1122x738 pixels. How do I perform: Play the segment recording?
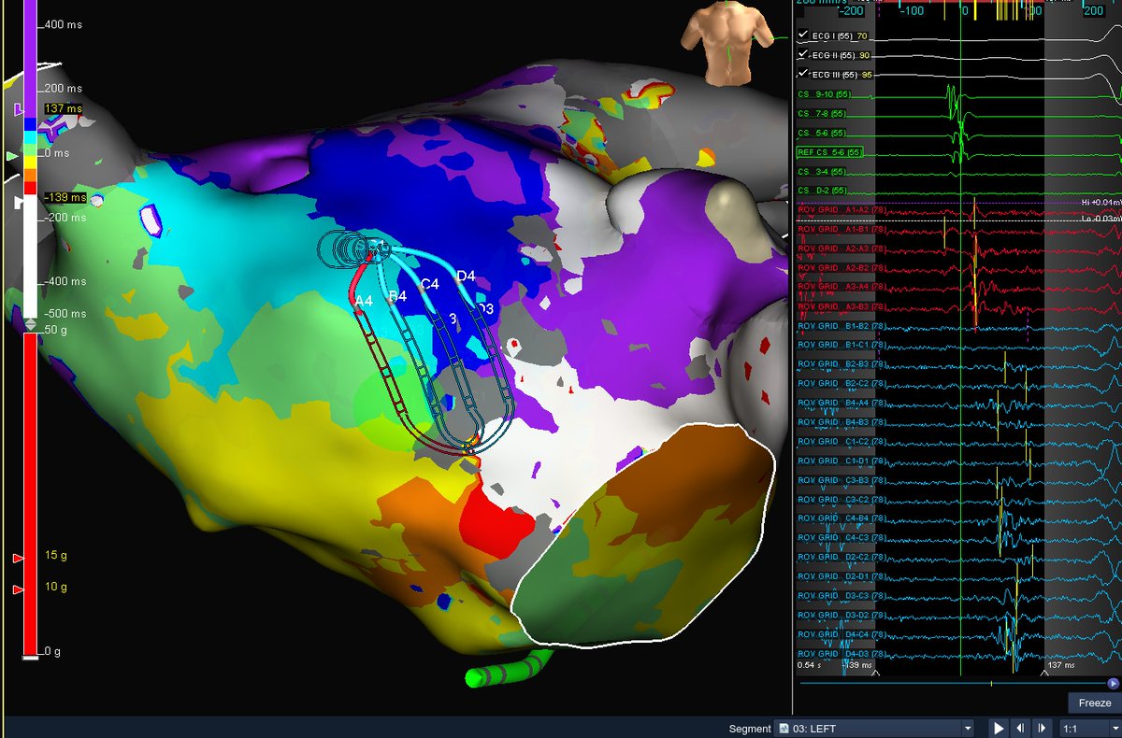tap(998, 727)
